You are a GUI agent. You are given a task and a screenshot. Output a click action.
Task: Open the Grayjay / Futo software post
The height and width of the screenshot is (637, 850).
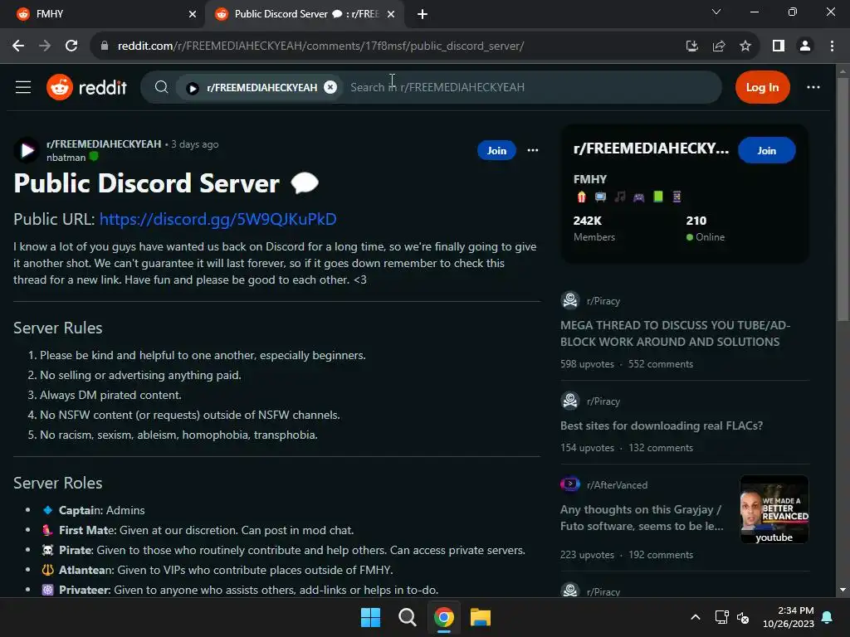642,518
